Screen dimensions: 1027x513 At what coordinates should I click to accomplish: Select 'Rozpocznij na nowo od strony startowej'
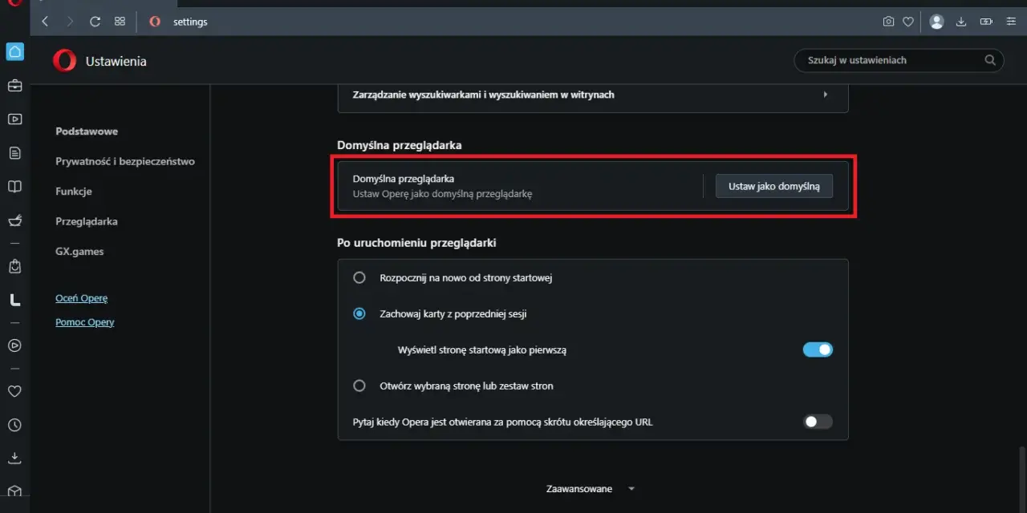[359, 278]
